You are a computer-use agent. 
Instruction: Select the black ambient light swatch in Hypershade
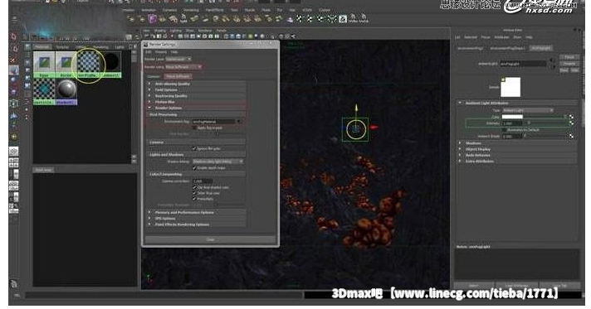pos(110,65)
